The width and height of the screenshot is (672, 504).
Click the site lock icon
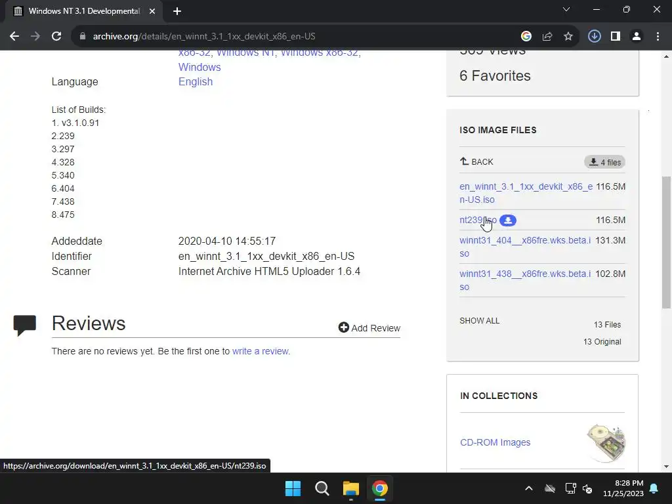click(83, 37)
